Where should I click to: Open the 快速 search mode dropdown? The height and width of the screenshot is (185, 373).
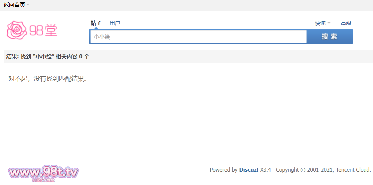tap(323, 23)
